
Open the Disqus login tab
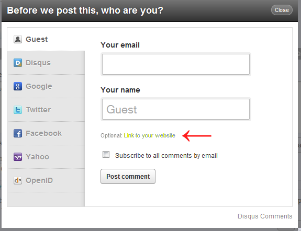pyautogui.click(x=46, y=63)
